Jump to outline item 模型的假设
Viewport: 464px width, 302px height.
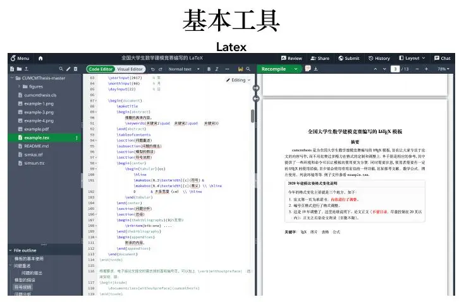coord(25,280)
